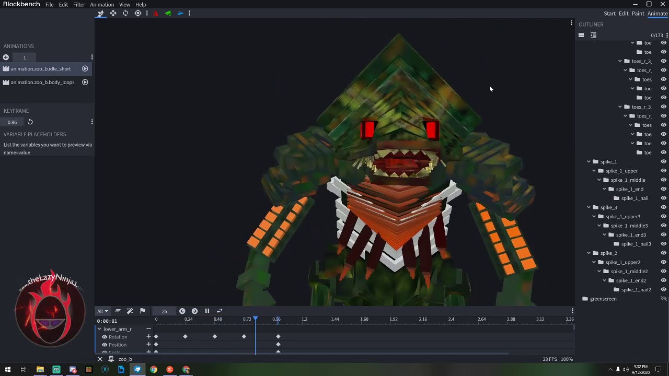Click the blue Z axis icon
Viewport: 669px width, 376px height.
click(x=180, y=13)
